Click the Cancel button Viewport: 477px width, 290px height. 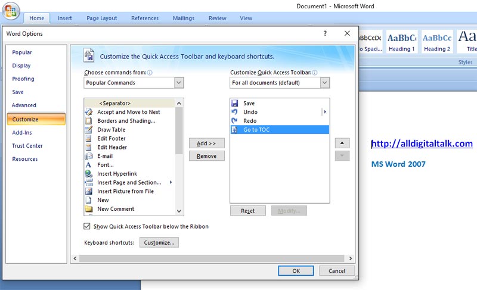coord(337,271)
